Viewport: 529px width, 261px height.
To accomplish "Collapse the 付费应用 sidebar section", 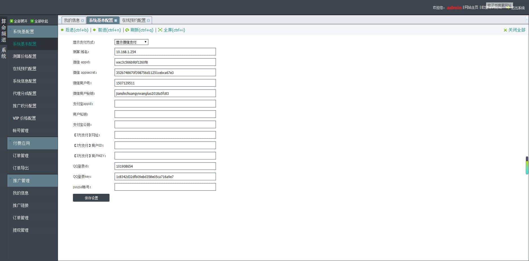I will (x=33, y=143).
